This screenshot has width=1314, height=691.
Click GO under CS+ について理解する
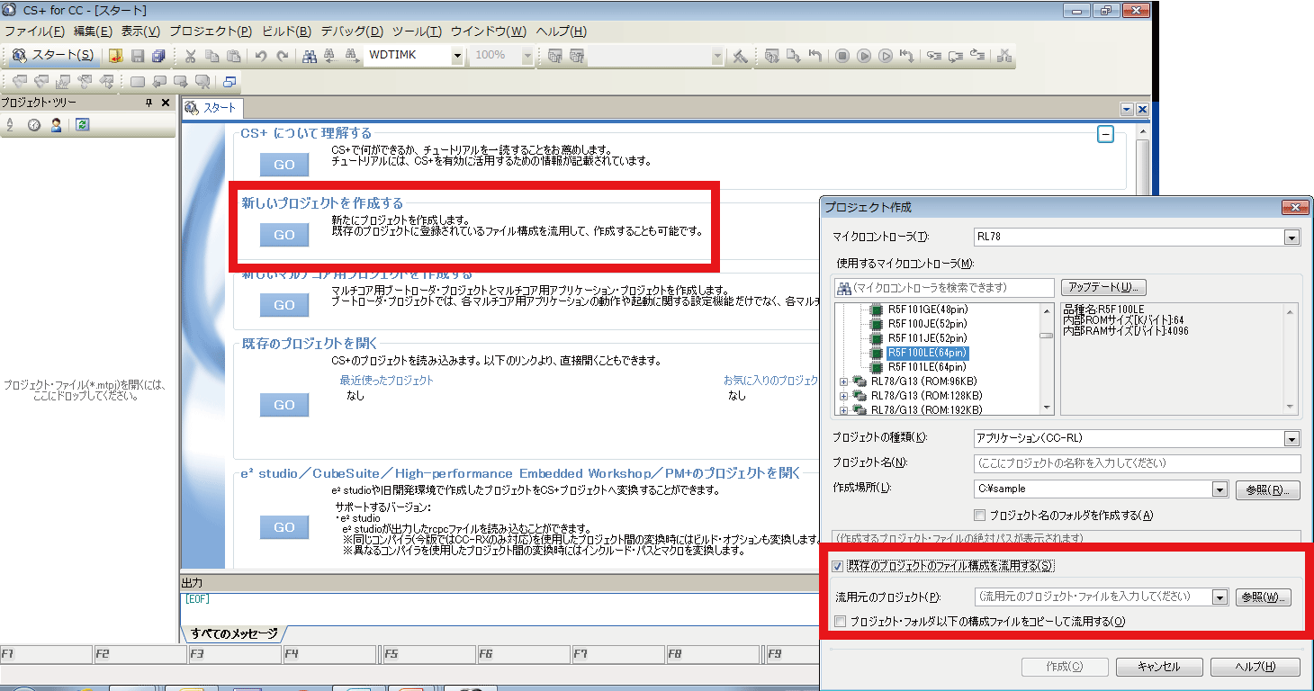tap(284, 166)
